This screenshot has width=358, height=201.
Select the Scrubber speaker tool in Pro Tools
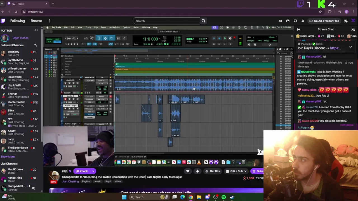(x=118, y=38)
